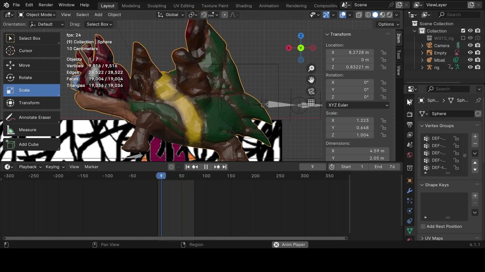The width and height of the screenshot is (485, 272).
Task: Pause animation playback
Action: pos(206,167)
